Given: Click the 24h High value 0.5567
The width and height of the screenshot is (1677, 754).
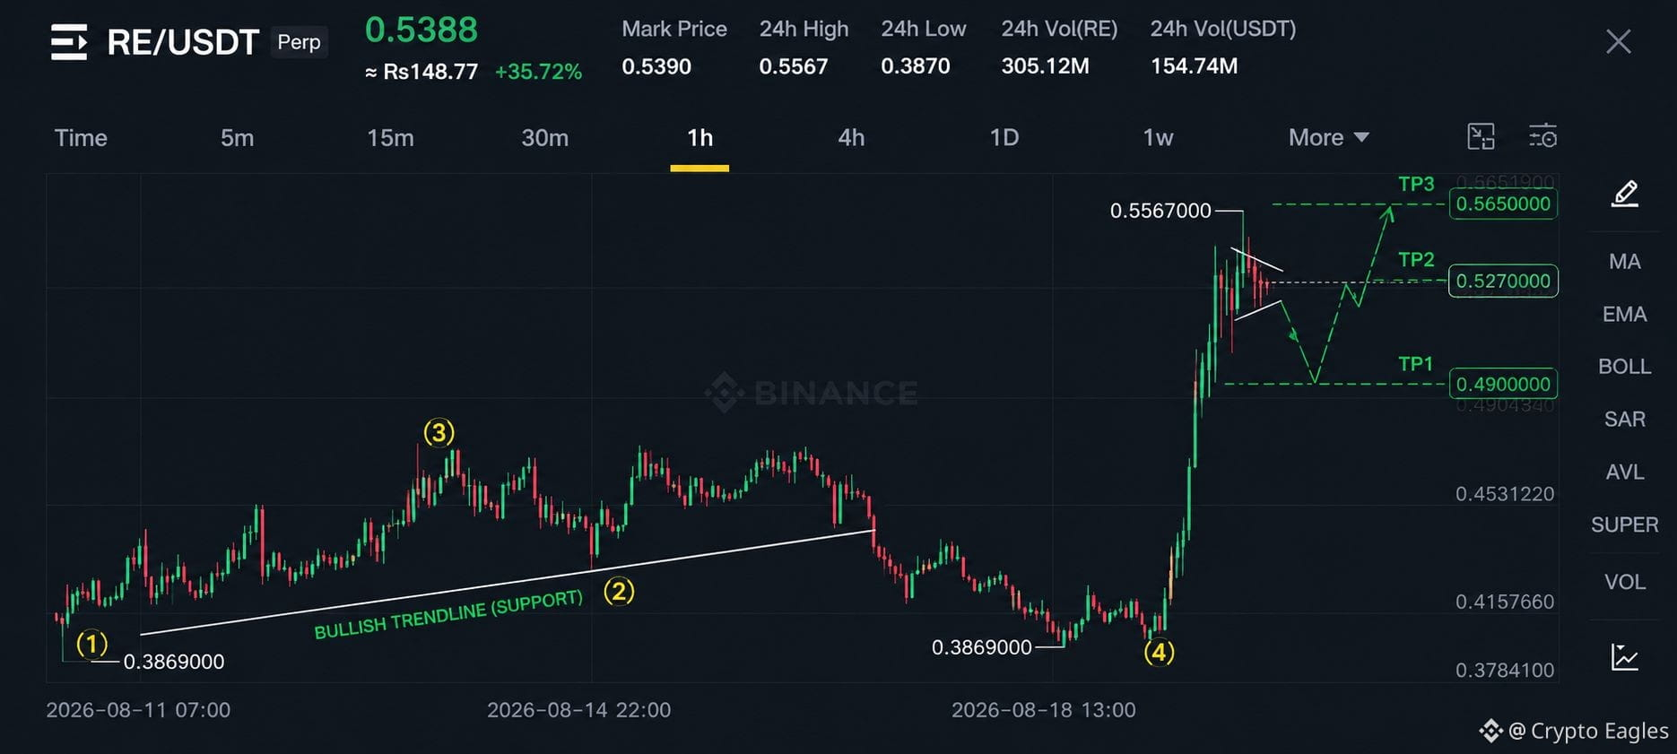Looking at the screenshot, I should 794,66.
